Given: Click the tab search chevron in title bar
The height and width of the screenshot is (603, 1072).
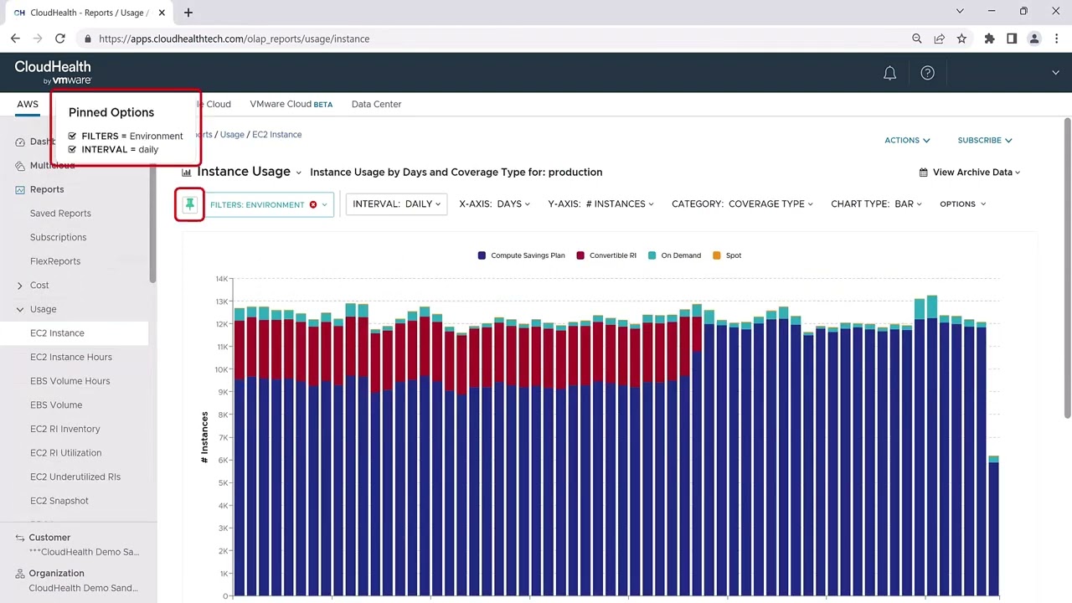Looking at the screenshot, I should 960,12.
